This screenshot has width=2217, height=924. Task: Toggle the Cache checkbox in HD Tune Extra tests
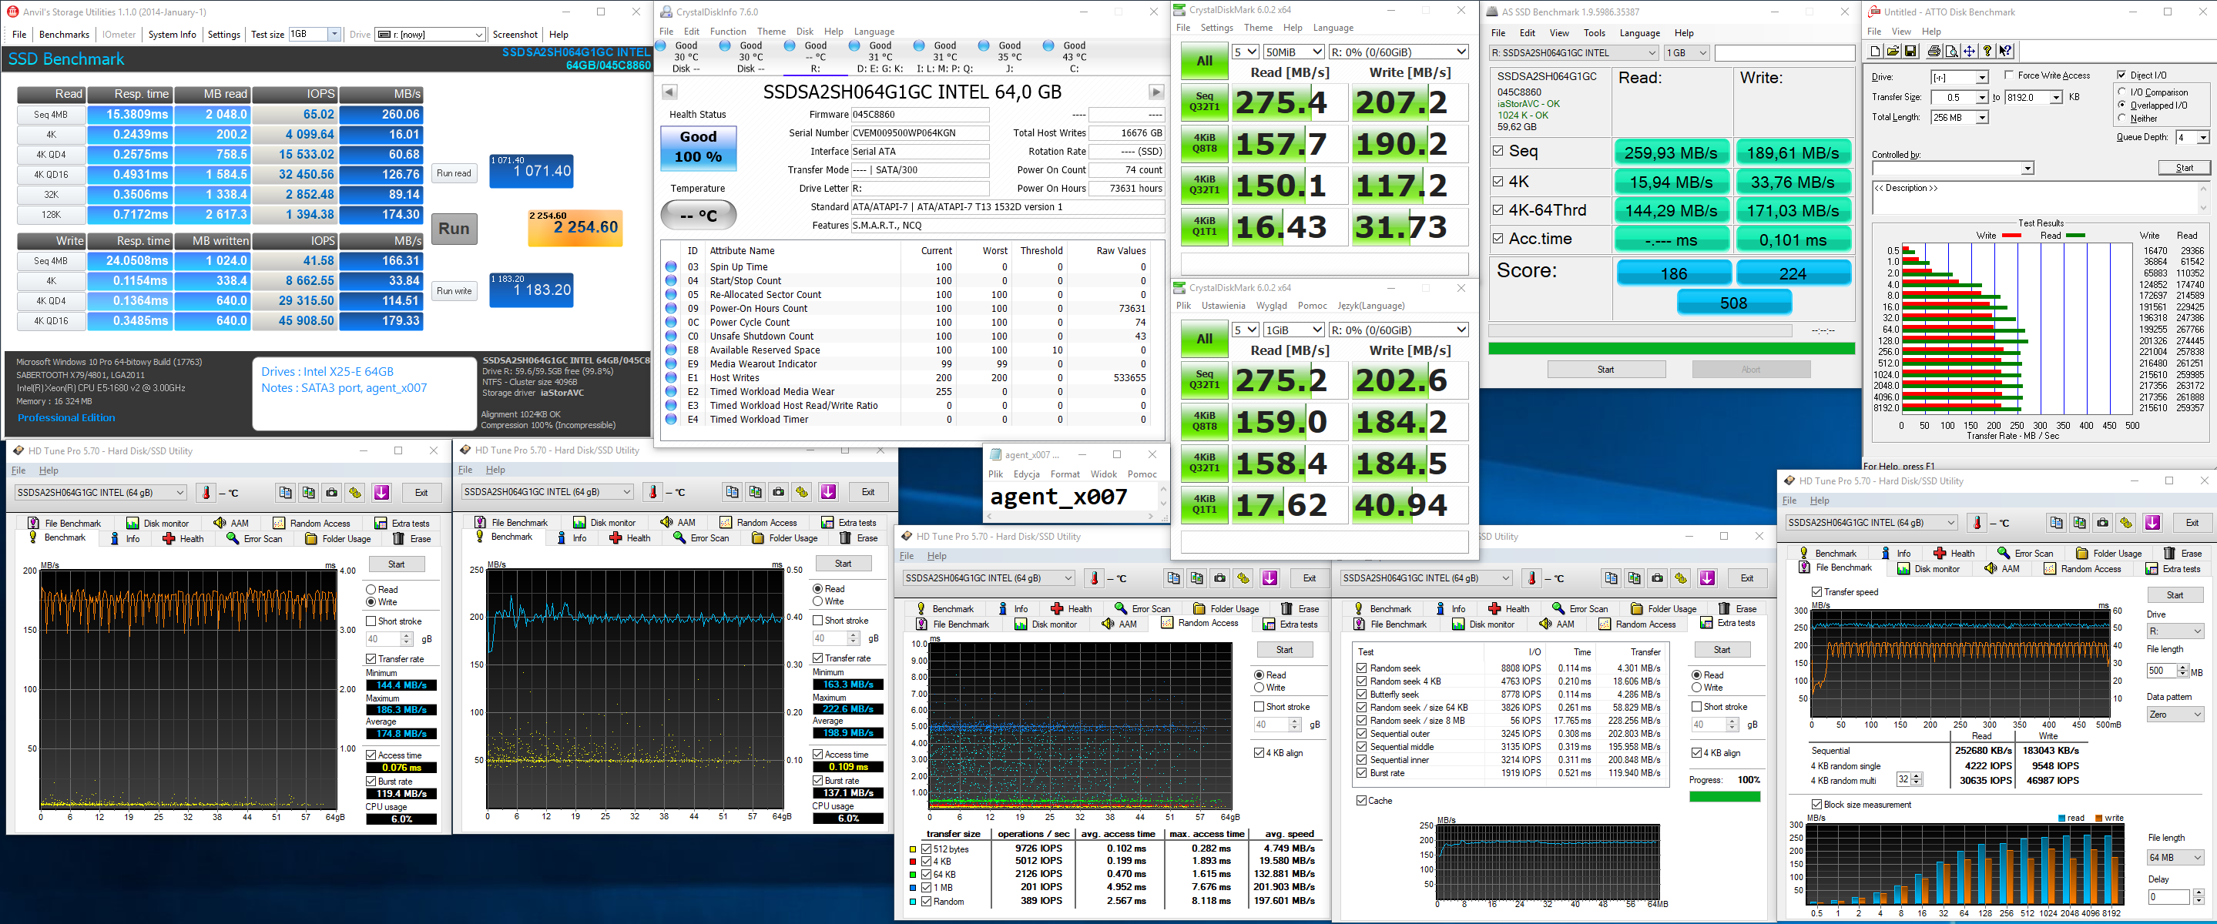pyautogui.click(x=1360, y=800)
